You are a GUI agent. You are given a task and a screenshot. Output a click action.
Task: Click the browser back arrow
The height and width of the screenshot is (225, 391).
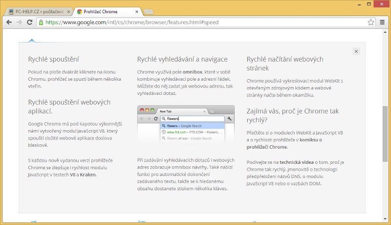pyautogui.click(x=9, y=22)
